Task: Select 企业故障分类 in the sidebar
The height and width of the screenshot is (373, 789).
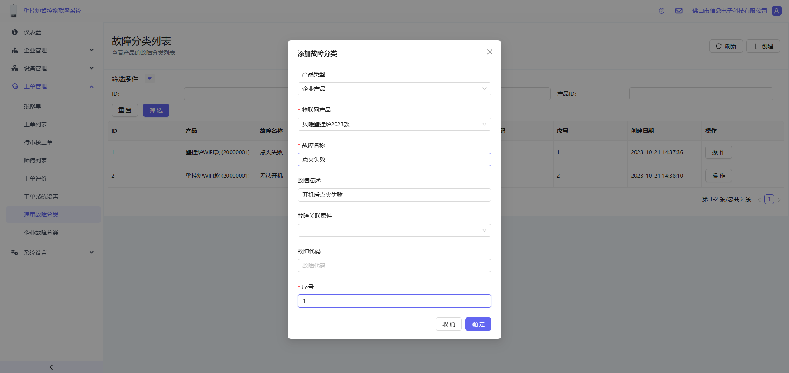Action: point(41,233)
